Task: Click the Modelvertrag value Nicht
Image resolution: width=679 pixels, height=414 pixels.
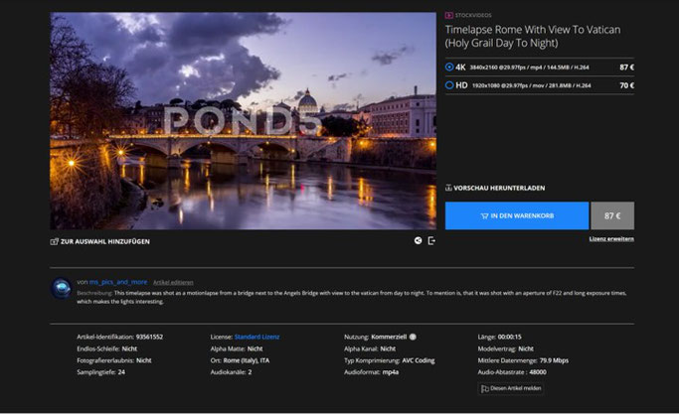Action: pos(526,348)
